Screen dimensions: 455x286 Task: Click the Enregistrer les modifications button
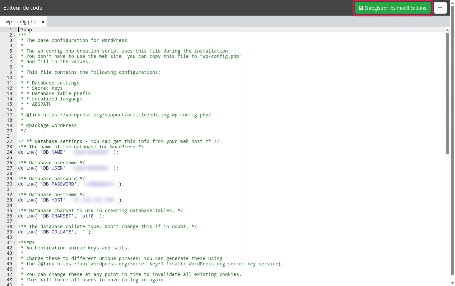point(393,8)
